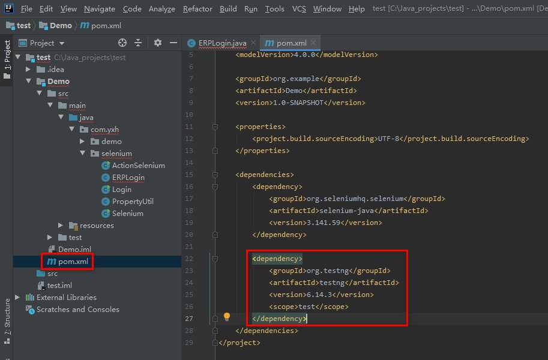Toggle fold marker beside properties tag
This screenshot has height=360, width=548.
click(214, 127)
